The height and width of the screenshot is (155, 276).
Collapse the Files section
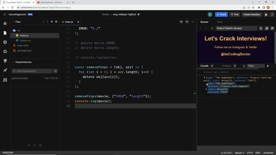pos(13,22)
